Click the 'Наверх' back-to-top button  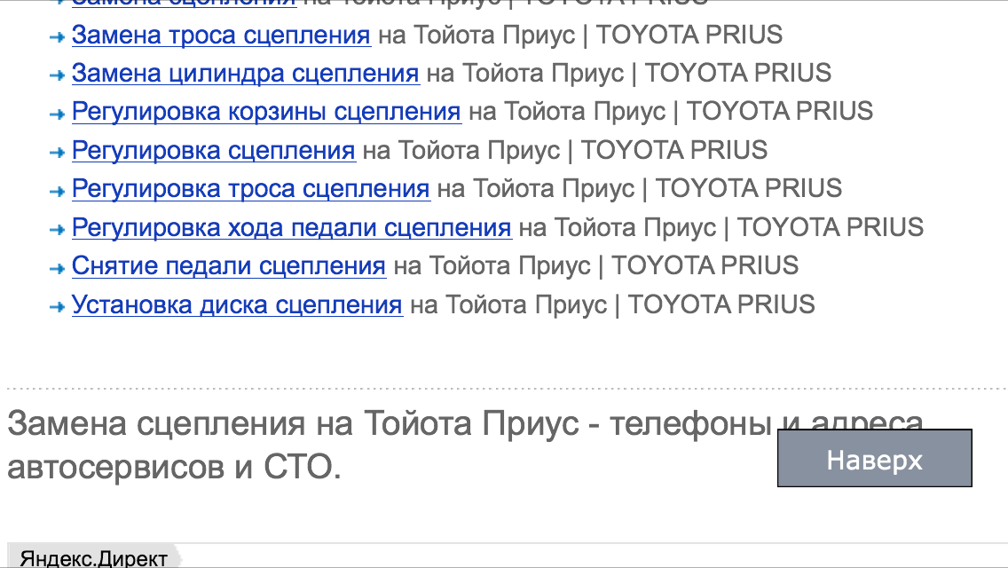[875, 459]
